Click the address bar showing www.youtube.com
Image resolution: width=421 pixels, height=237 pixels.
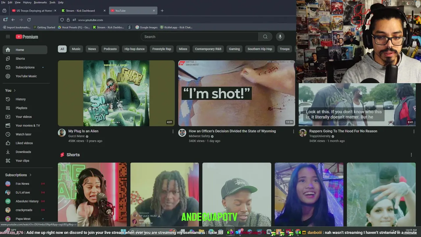tap(178, 20)
